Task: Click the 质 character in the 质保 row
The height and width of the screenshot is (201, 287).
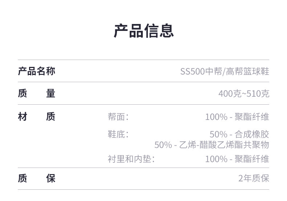Action: (x=22, y=179)
